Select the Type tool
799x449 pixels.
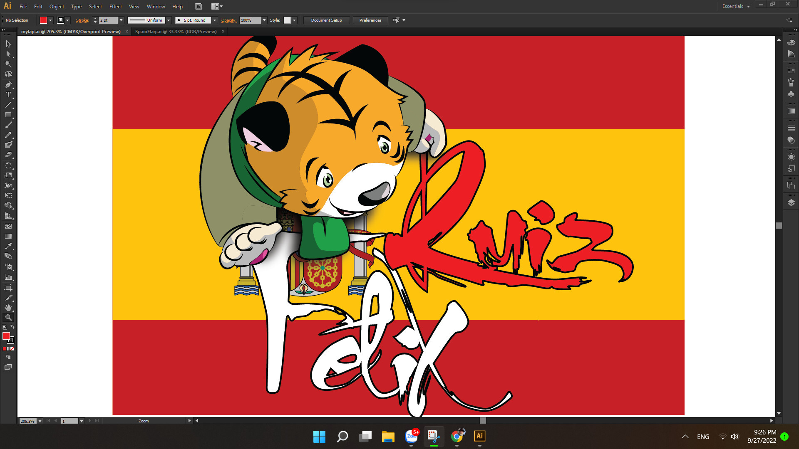8,95
